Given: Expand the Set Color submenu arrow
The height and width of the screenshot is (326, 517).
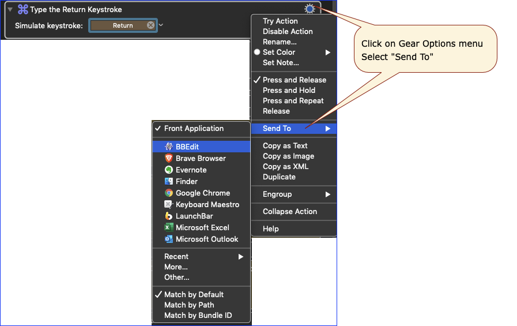Looking at the screenshot, I should pyautogui.click(x=328, y=52).
